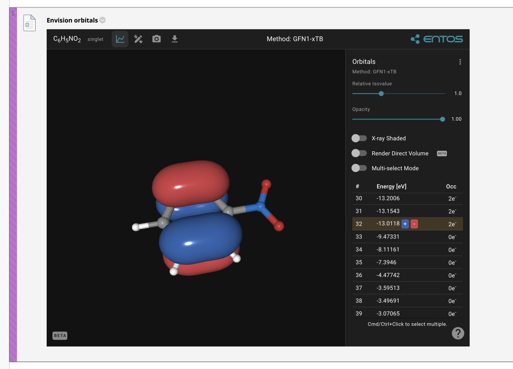Image resolution: width=513 pixels, height=369 pixels.
Task: Adjust the Relative Isovalue slider
Action: click(x=381, y=93)
